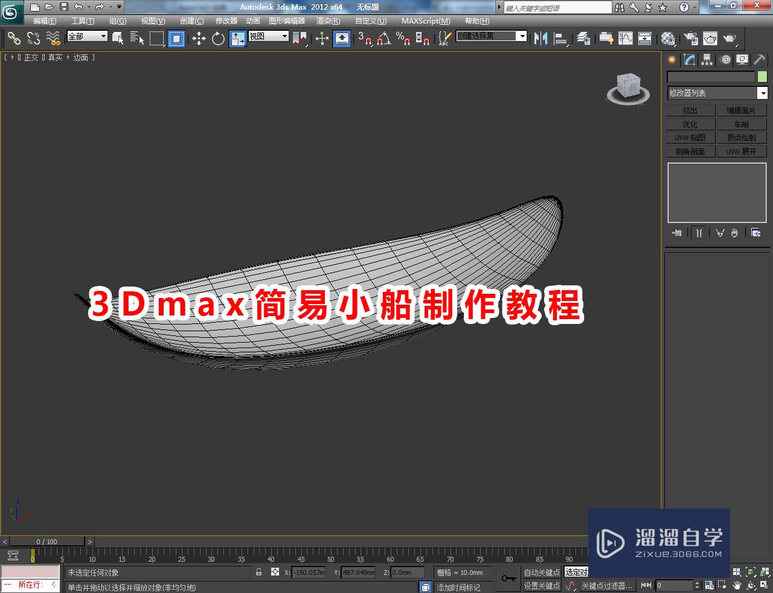
Task: Click the 关键点过滤器 button
Action: point(607,586)
